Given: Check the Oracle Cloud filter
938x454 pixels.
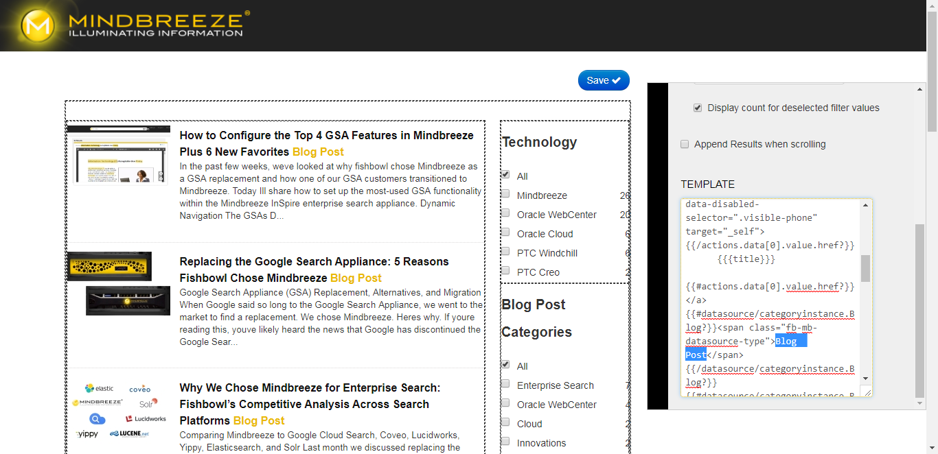Looking at the screenshot, I should pos(505,232).
